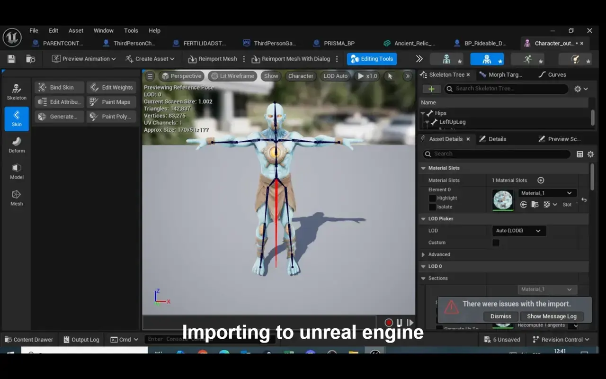Open the LOD dropdown showing Auto (LOD0)
The width and height of the screenshot is (606, 379).
click(519, 231)
